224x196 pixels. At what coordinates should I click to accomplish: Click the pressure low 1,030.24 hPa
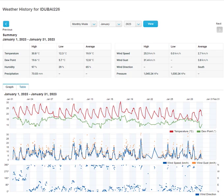point(178,74)
